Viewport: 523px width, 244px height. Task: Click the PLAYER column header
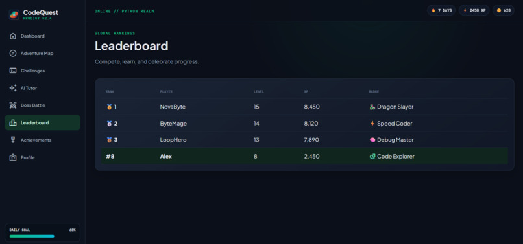coord(166,91)
